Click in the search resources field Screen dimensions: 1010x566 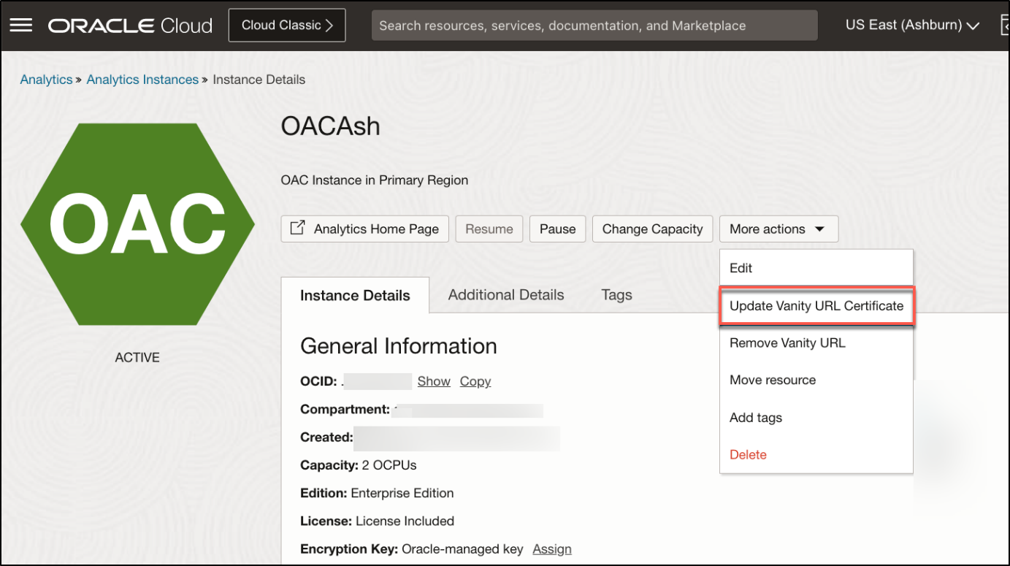coord(594,26)
